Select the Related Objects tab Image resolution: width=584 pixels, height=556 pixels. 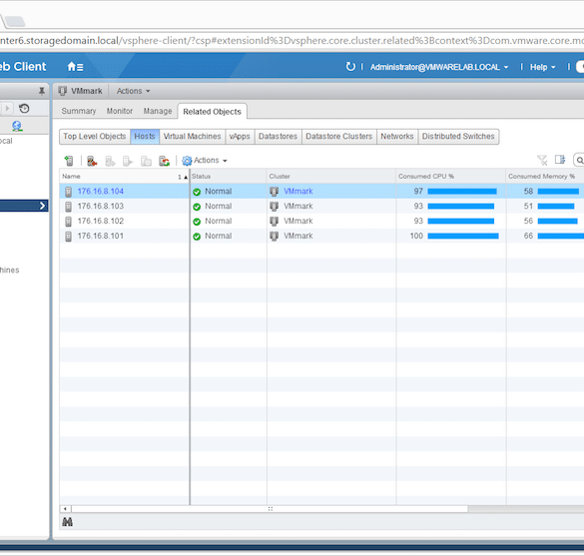212,112
